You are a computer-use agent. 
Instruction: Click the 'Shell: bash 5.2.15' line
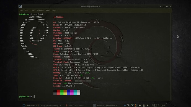click(63, 36)
